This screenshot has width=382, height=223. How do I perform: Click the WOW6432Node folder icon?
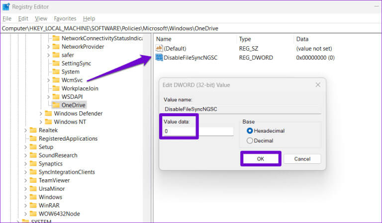pyautogui.click(x=33, y=214)
